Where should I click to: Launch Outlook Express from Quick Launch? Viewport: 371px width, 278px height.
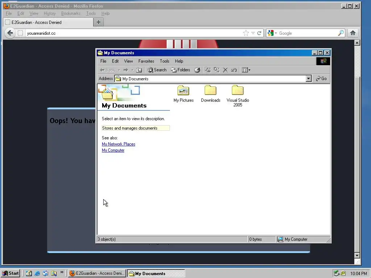[45, 274]
